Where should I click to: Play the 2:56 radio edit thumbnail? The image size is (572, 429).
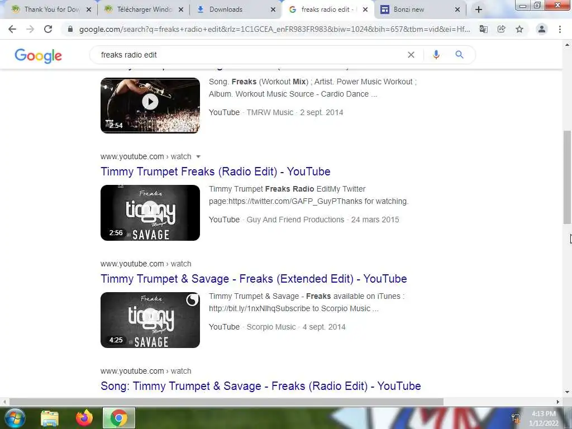[x=150, y=213]
